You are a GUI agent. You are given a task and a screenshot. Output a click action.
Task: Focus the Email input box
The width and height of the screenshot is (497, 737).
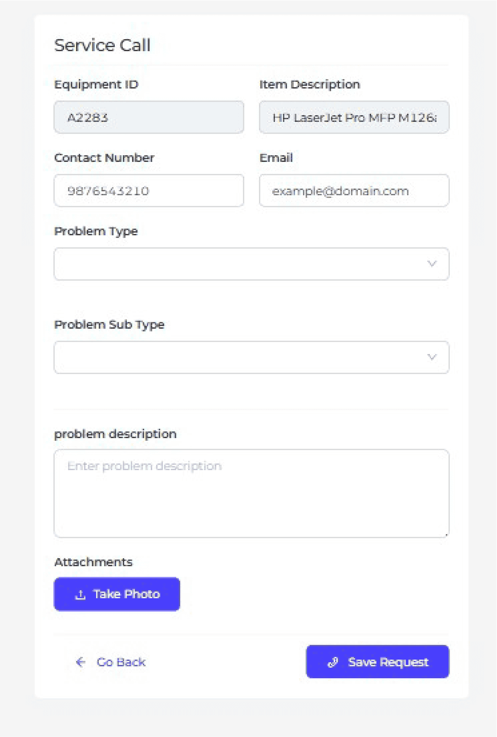pyautogui.click(x=354, y=191)
